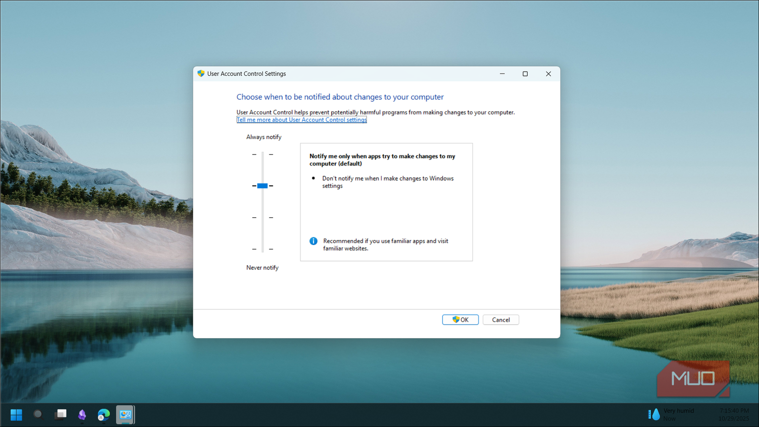This screenshot has height=427, width=759.
Task: Click Cancel to discard changes
Action: click(500, 319)
